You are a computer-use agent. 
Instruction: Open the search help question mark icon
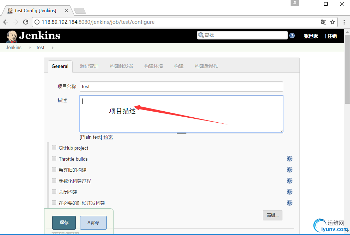pyautogui.click(x=292, y=36)
